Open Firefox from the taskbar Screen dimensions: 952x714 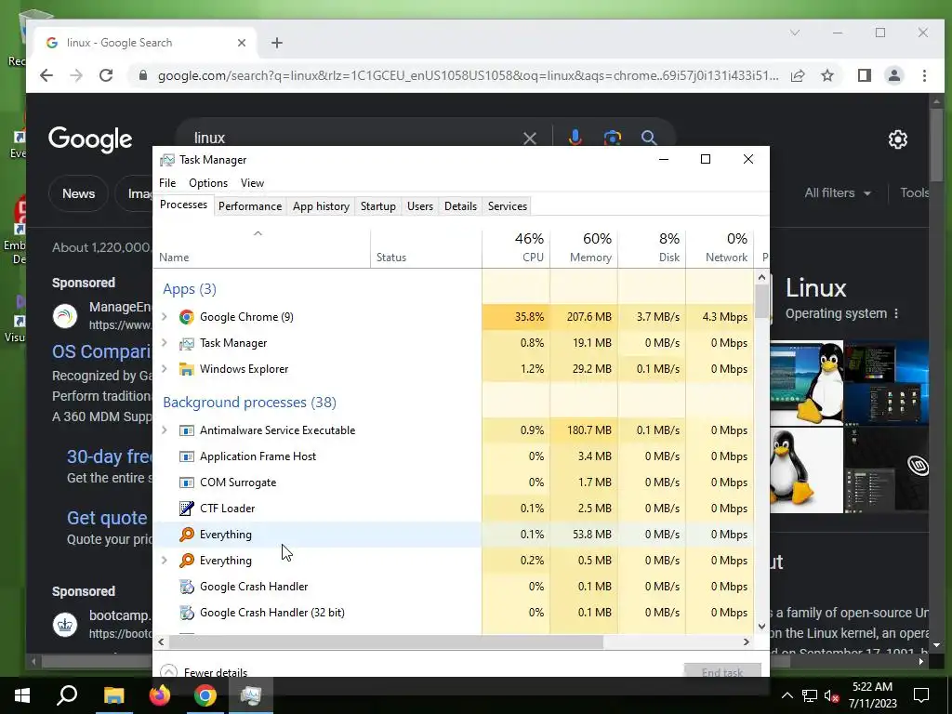[x=160, y=695]
